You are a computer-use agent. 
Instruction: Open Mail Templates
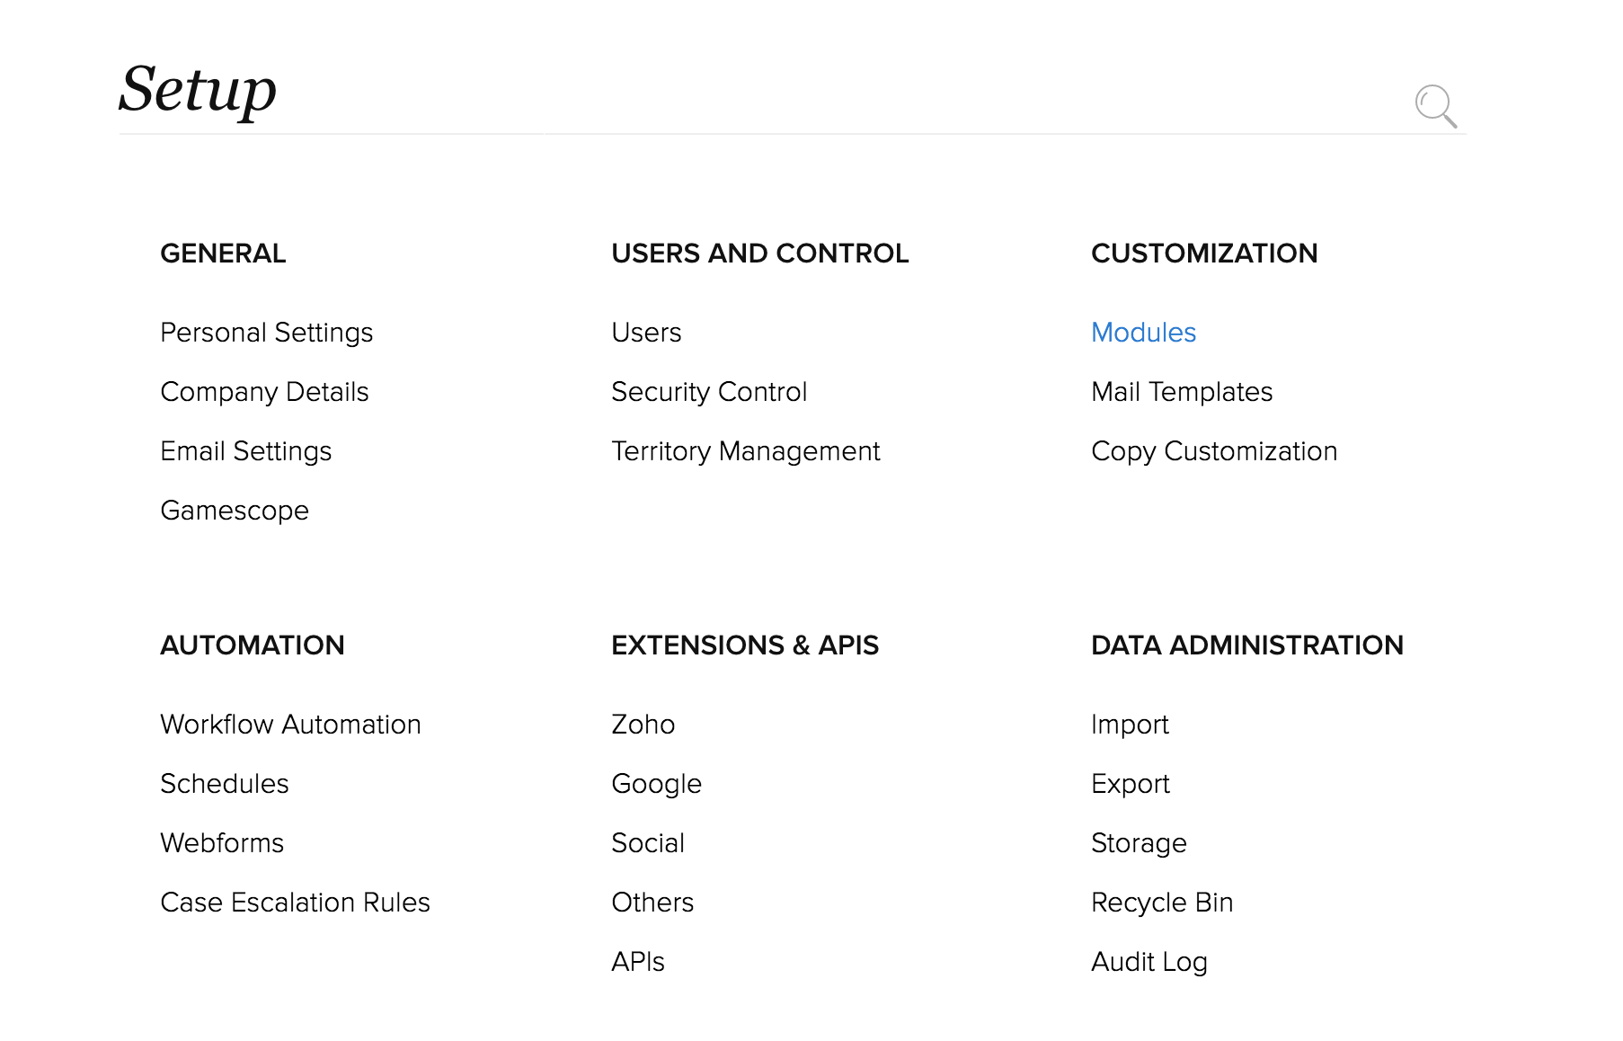1181,392
